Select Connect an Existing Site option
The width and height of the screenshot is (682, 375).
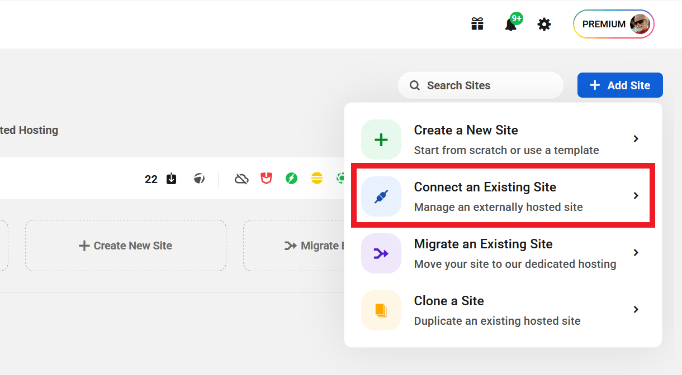coord(503,196)
